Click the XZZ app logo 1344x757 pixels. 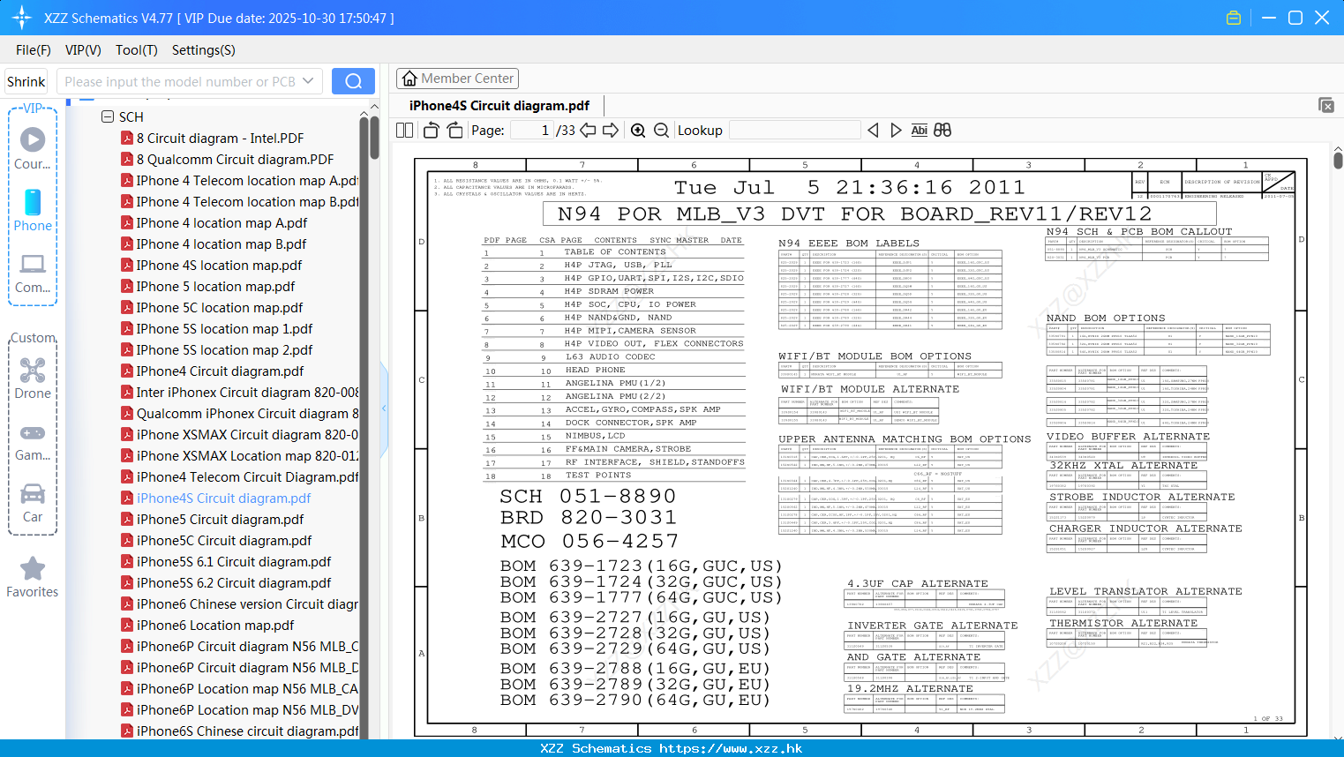[x=22, y=18]
